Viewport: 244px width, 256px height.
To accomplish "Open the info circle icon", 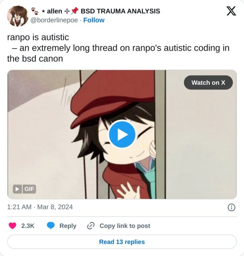I will click(231, 207).
